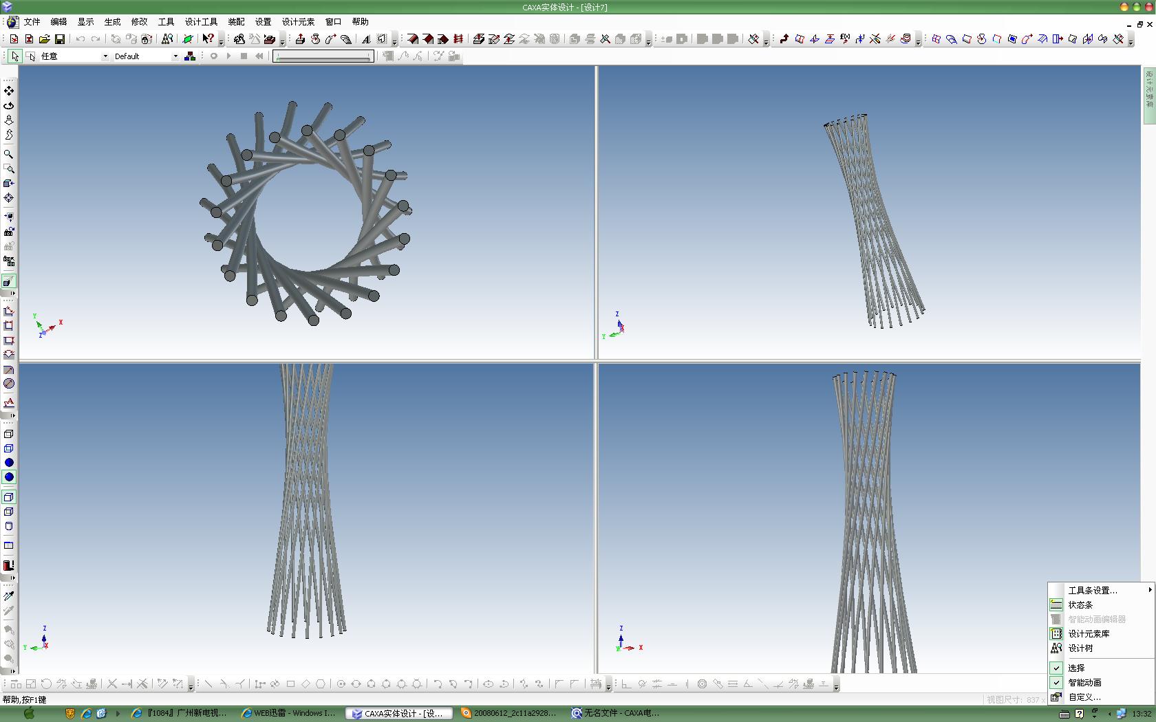
Task: Click the circle sketch tool in bottom toolbar
Action: [x=341, y=684]
